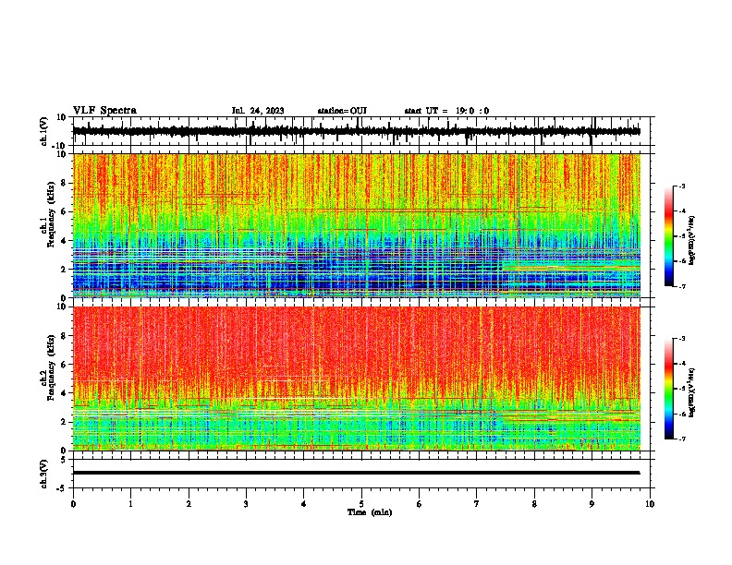Click time axis tick label "2"
This screenshot has height=565, width=732.
(189, 504)
